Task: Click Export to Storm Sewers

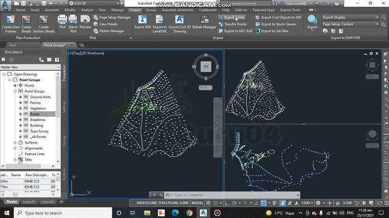Action: point(275,24)
